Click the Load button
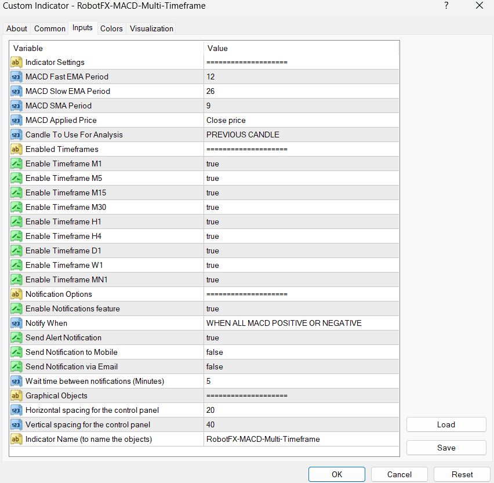The image size is (494, 483). (x=446, y=424)
